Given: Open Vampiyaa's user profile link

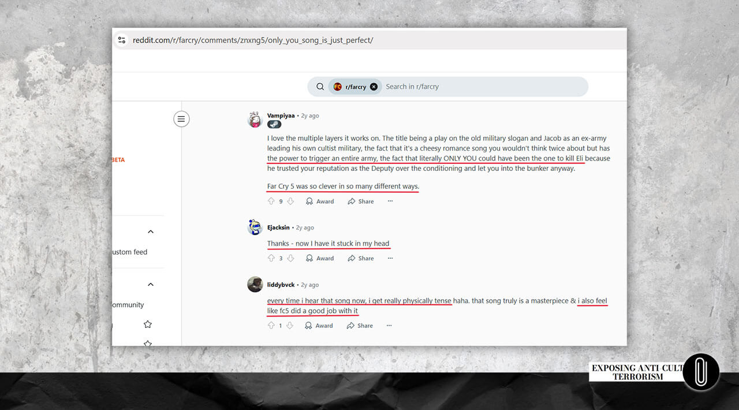Looking at the screenshot, I should tap(281, 115).
